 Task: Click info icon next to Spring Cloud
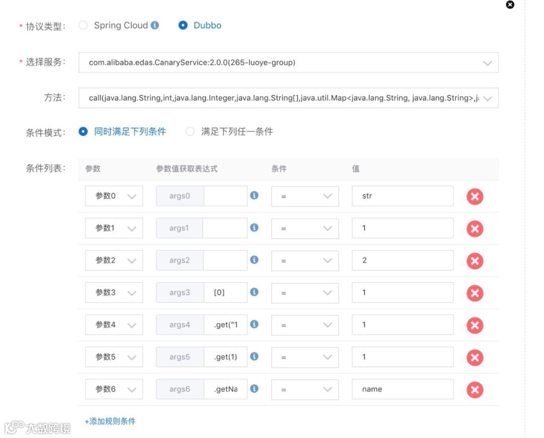[155, 25]
